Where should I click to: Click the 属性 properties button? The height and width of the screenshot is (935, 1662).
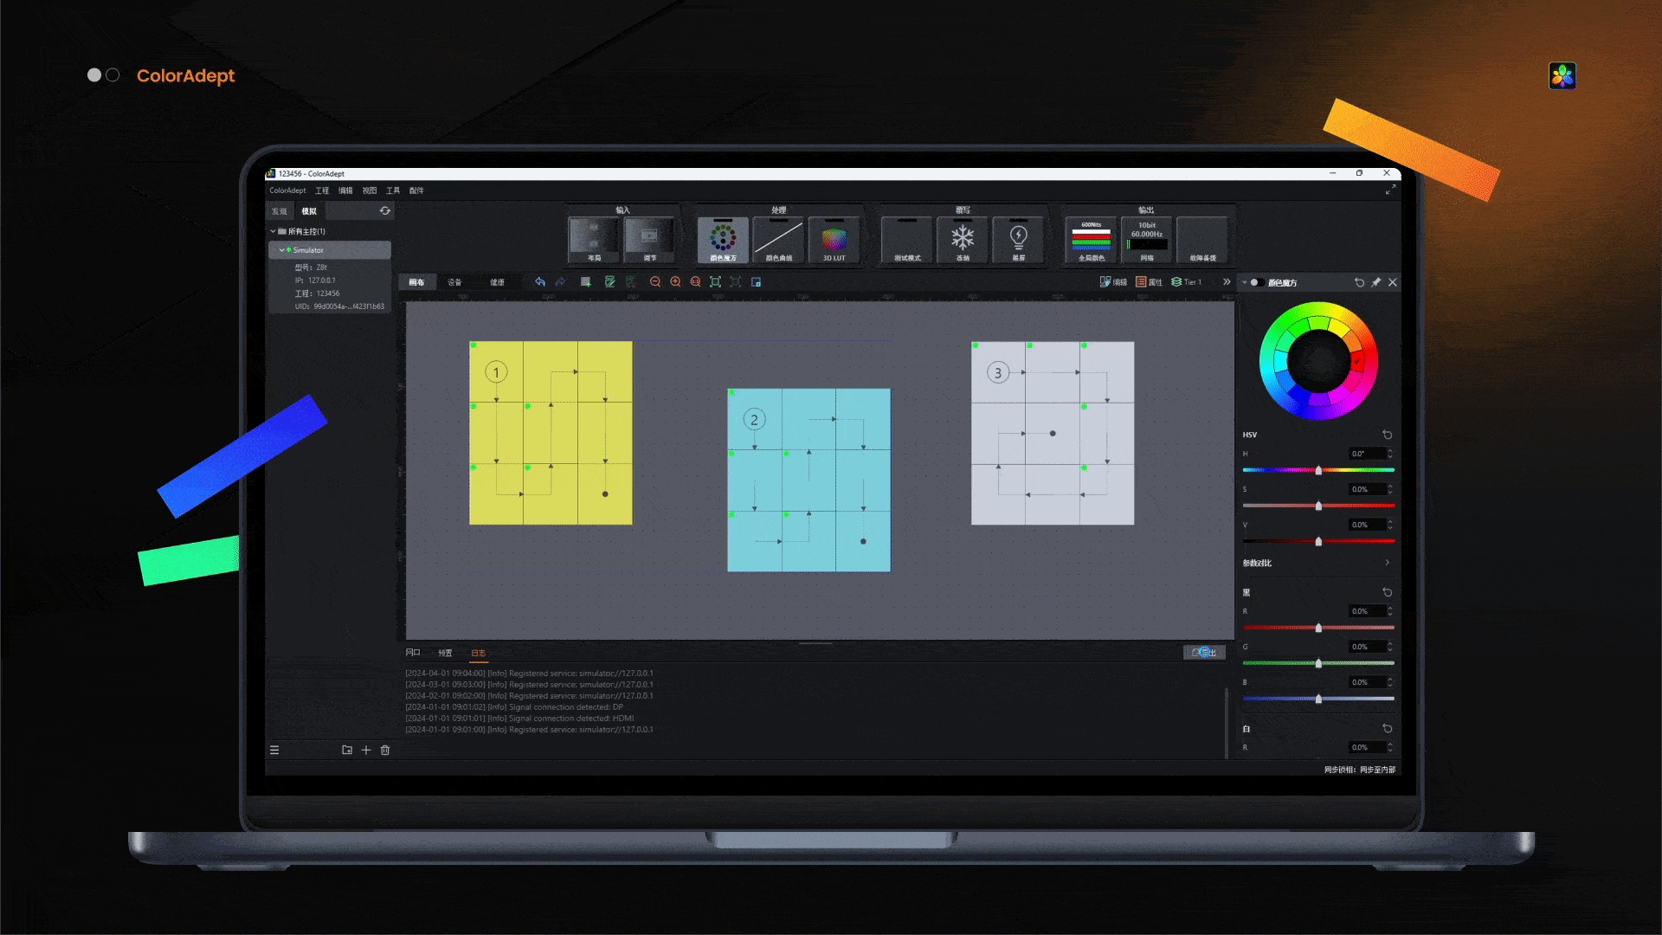[1149, 282]
